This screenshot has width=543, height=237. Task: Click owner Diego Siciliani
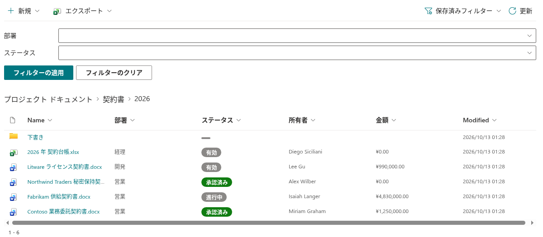(305, 152)
